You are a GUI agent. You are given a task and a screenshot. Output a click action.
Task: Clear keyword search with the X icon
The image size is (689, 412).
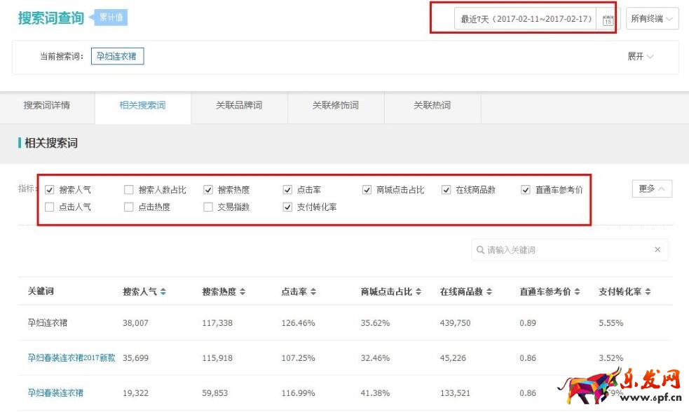click(657, 250)
